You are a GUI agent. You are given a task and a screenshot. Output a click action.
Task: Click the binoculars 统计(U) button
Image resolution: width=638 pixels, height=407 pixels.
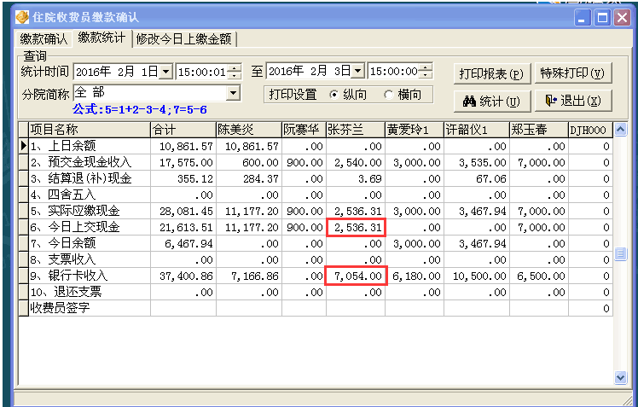pos(492,102)
